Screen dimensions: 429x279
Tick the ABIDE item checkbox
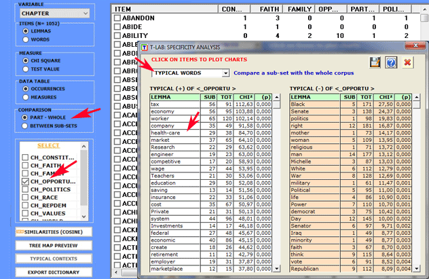[x=117, y=26]
